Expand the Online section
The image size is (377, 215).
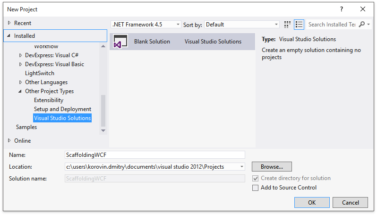point(9,140)
